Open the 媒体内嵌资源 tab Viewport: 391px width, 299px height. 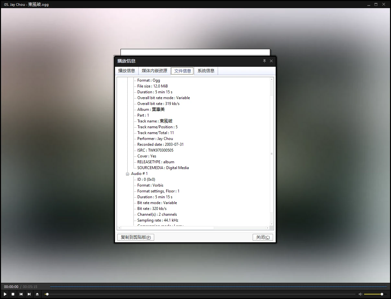tap(155, 71)
